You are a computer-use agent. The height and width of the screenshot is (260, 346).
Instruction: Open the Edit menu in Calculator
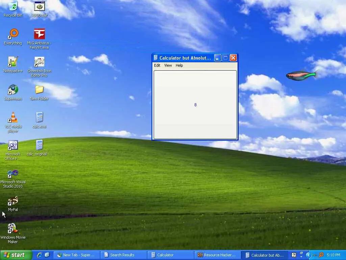click(157, 65)
